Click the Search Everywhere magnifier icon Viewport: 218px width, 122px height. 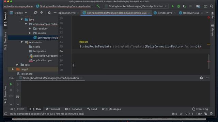(212, 6)
